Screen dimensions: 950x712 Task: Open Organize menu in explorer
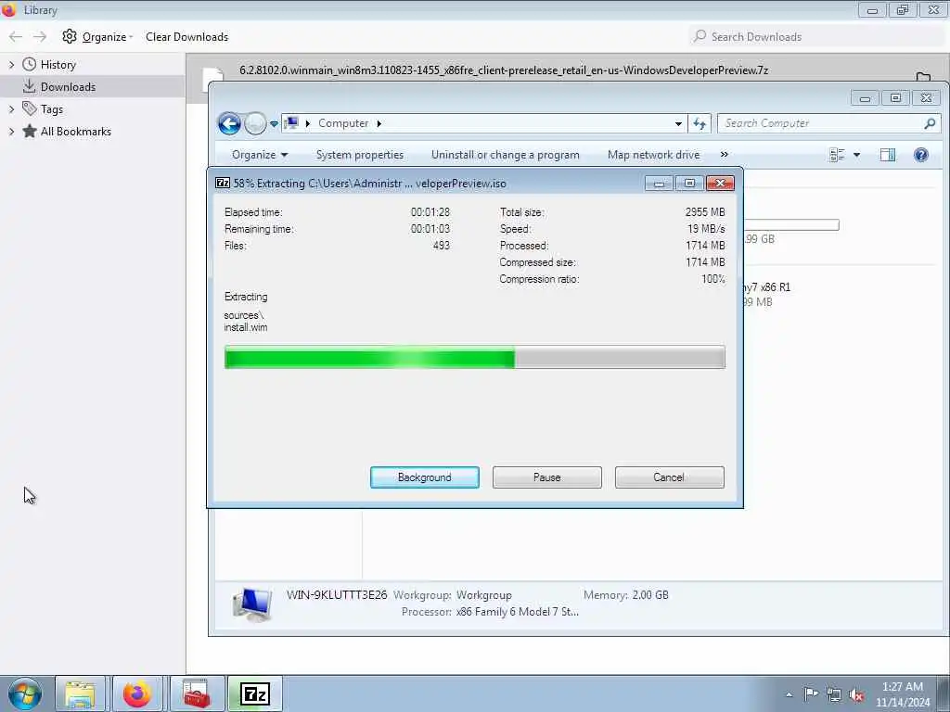(x=260, y=155)
